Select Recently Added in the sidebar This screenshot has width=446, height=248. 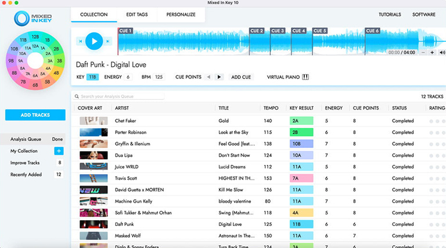point(26,174)
